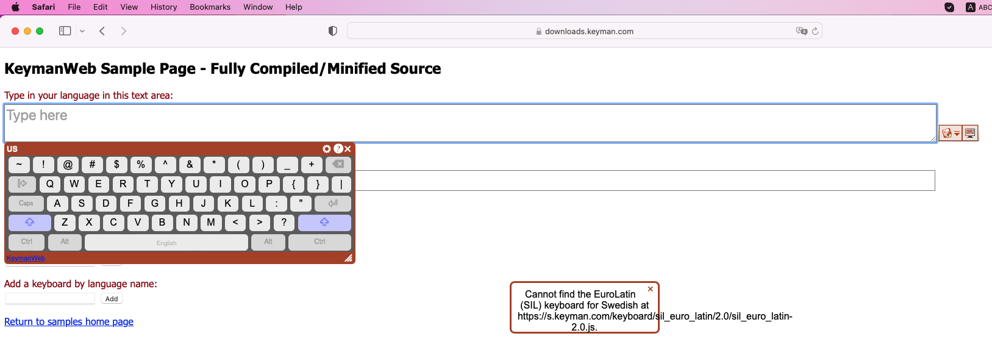Tap the Q key

click(x=50, y=184)
